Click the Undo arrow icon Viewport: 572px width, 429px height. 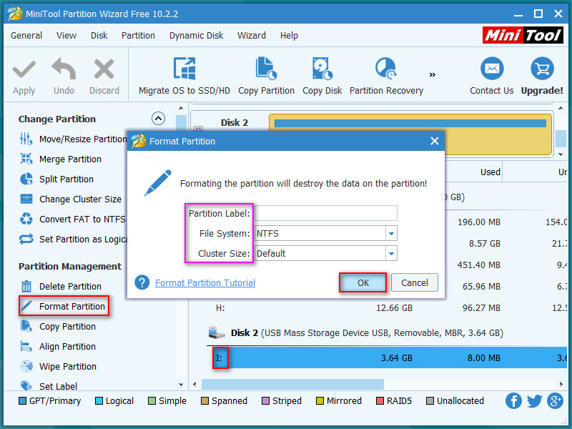pos(64,69)
